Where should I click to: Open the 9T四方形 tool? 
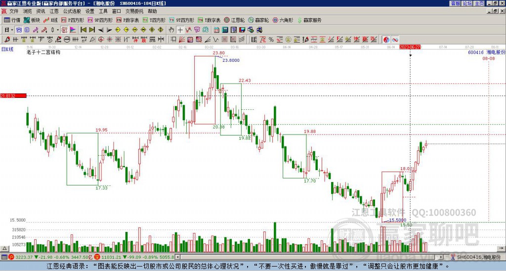(x=181, y=20)
